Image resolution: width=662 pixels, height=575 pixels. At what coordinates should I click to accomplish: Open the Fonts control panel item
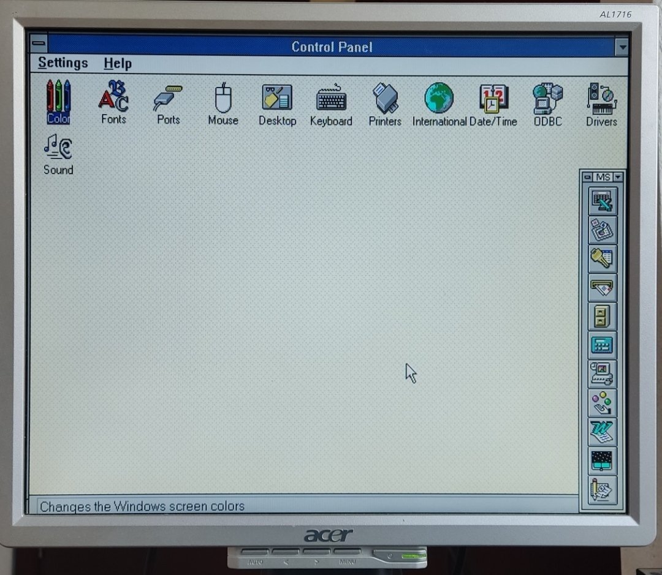[x=113, y=102]
